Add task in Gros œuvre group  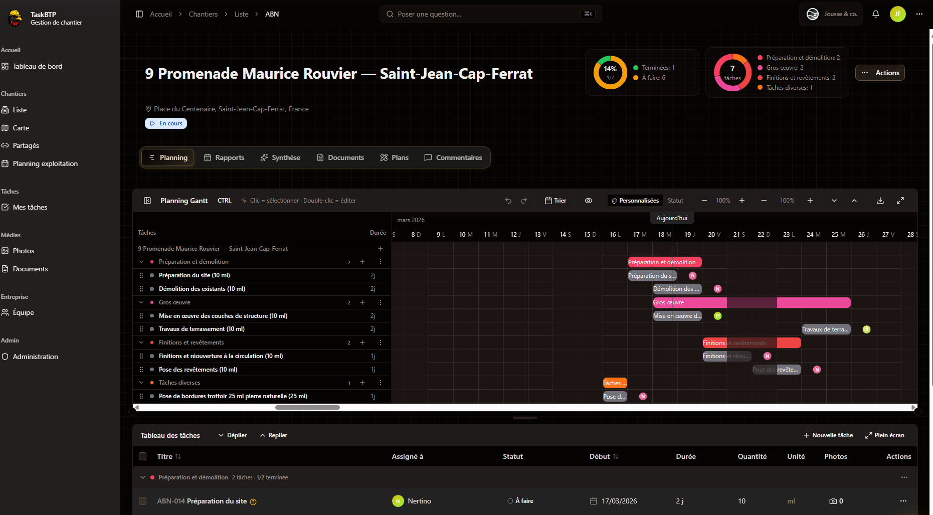(362, 302)
